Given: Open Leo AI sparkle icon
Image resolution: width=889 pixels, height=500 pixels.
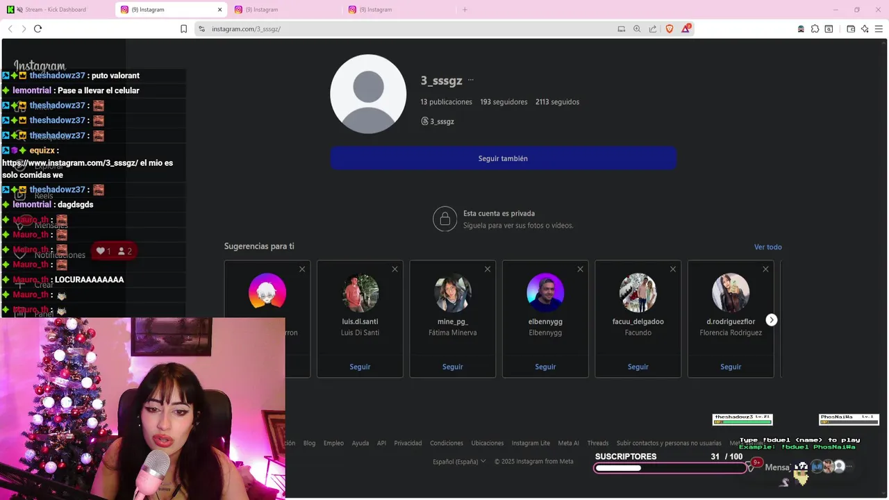Looking at the screenshot, I should click(865, 28).
